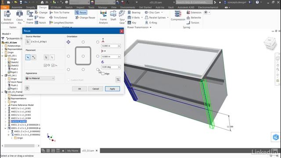
Task: Click the Reuse dialog settings button at bottom-left
Action: pyautogui.click(x=27, y=88)
